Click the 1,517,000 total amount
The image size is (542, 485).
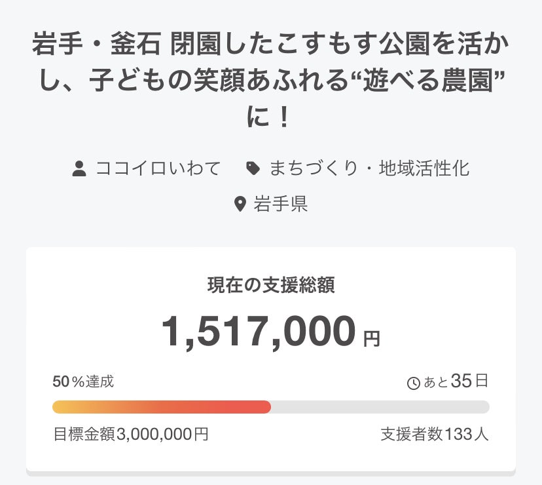(259, 331)
